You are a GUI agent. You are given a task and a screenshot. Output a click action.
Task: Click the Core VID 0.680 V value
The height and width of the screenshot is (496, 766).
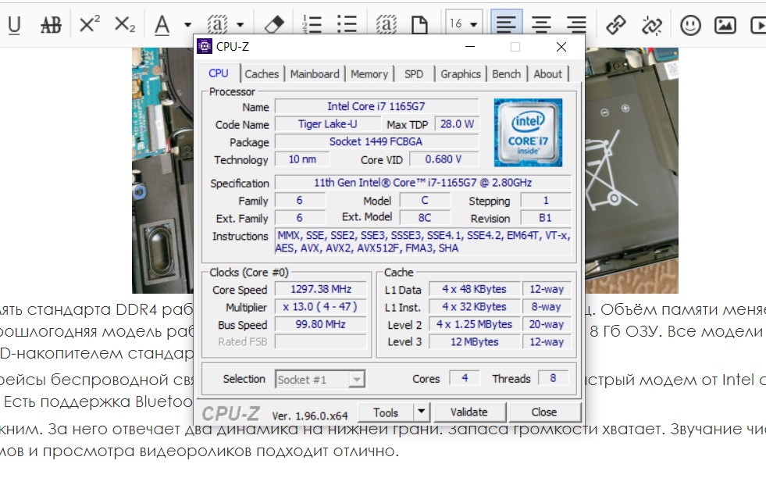[444, 159]
